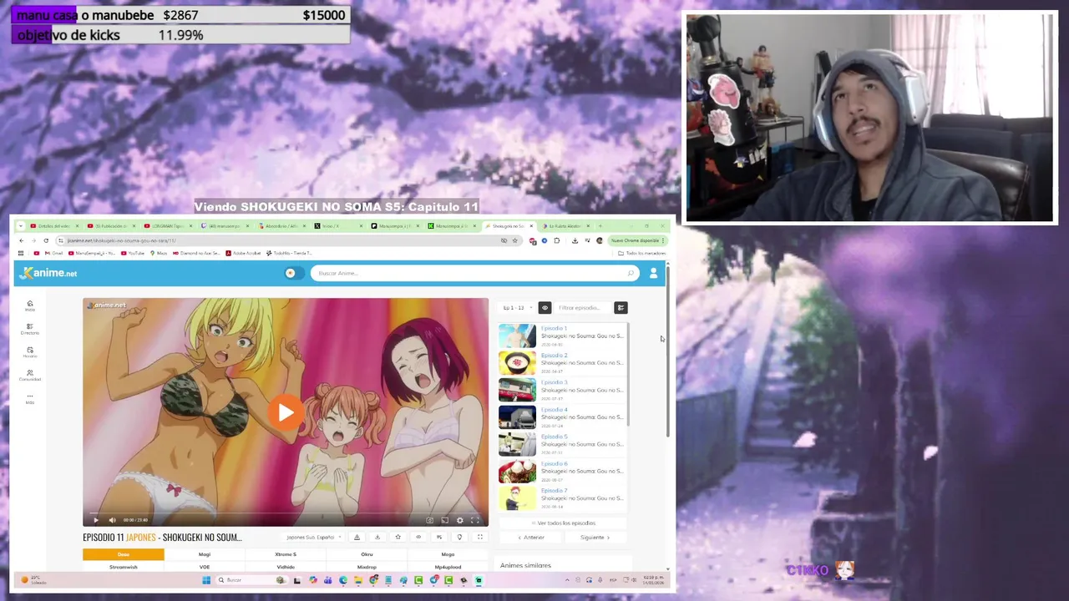1069x601 pixels.
Task: Go to Inicio in the left sidebar
Action: [x=30, y=306]
